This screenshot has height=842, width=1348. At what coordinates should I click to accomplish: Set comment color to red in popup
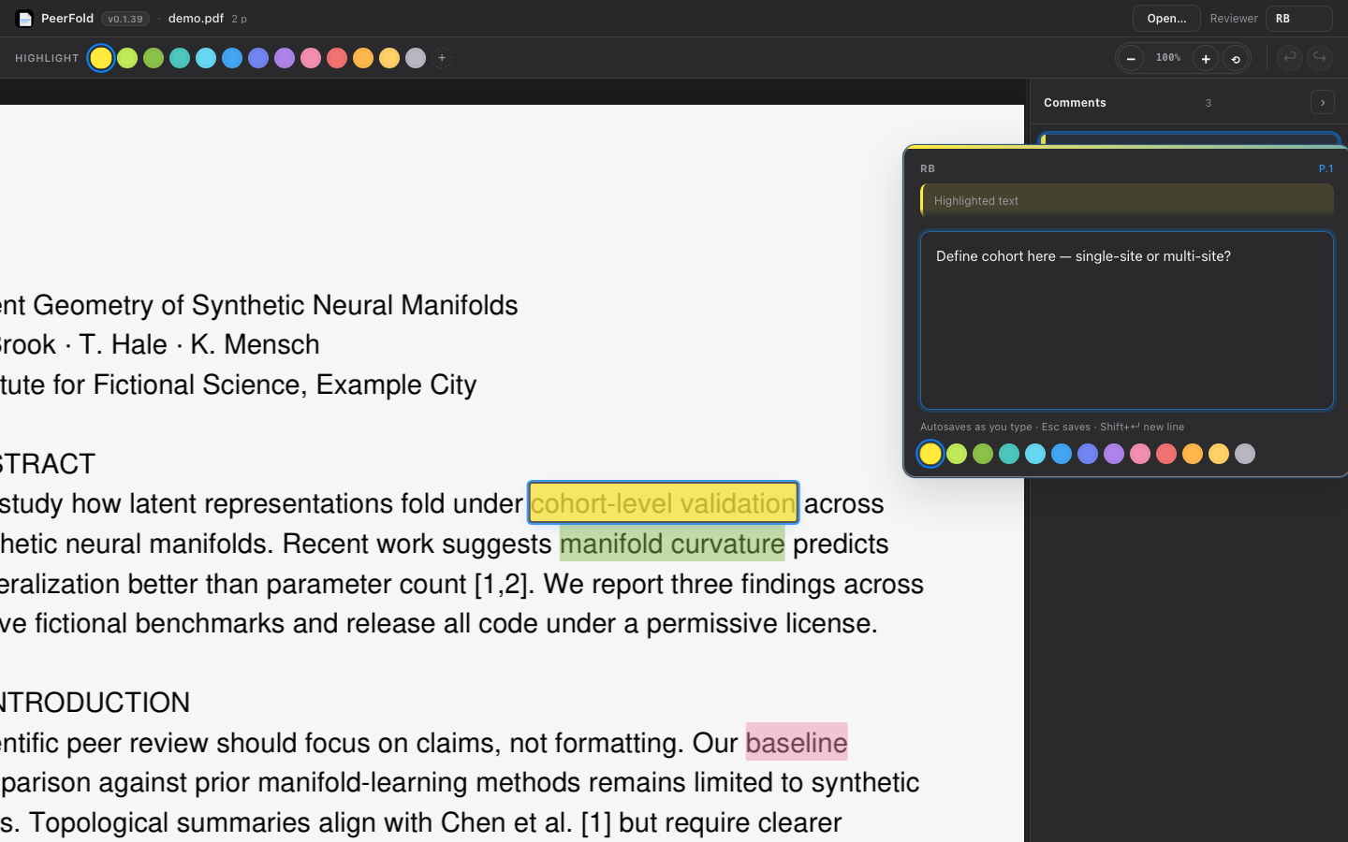pos(1166,454)
